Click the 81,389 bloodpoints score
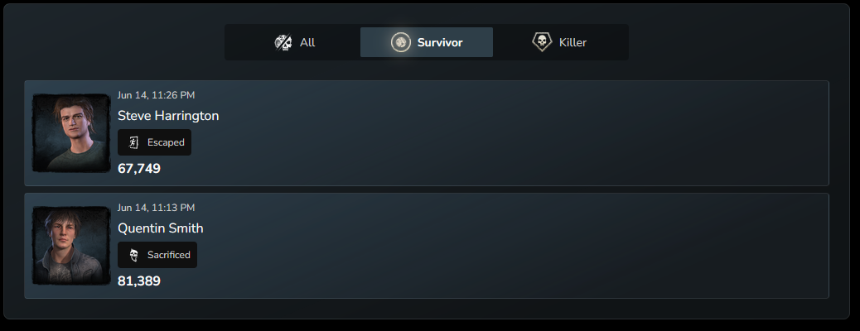The image size is (860, 331). pos(139,281)
